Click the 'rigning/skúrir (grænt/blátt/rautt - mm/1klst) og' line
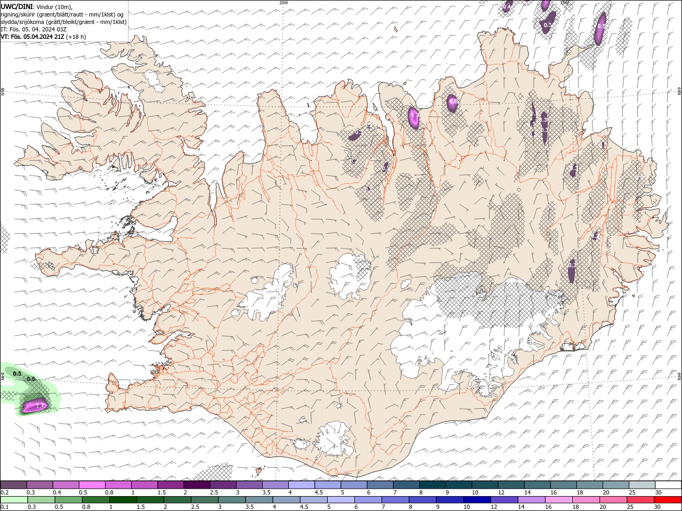 [x=62, y=14]
